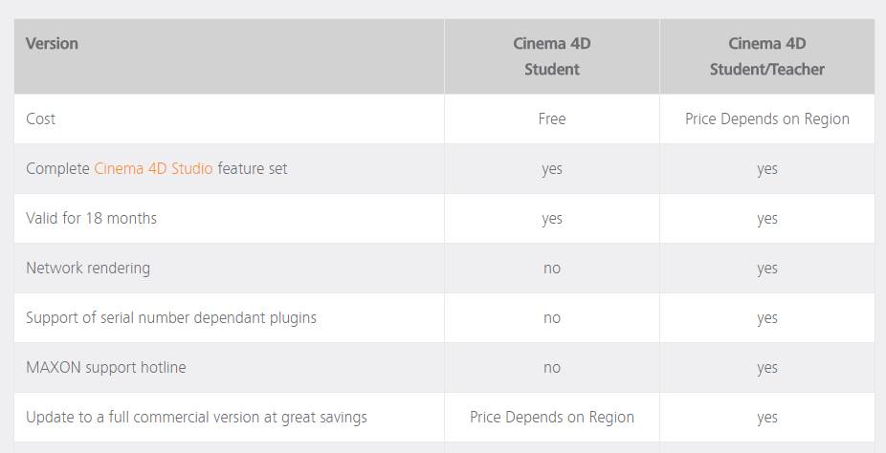Click Student/Teacher 'yes' for Network rendering
Screen dimensions: 886x453
(766, 270)
